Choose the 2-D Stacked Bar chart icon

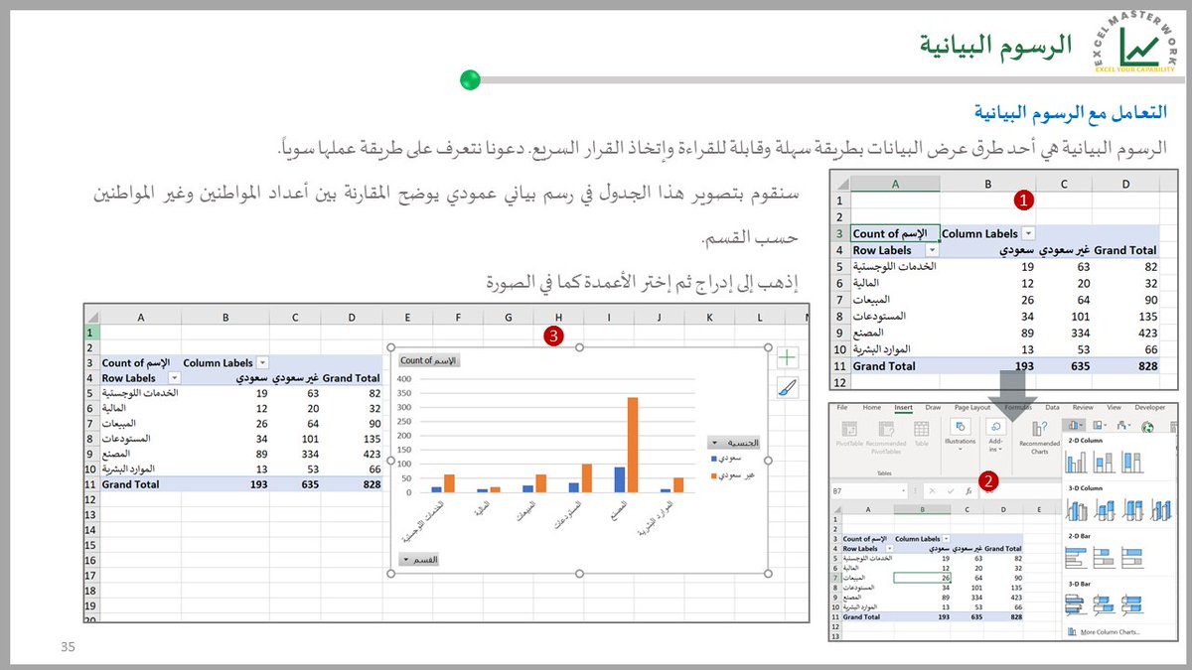pos(1105,558)
